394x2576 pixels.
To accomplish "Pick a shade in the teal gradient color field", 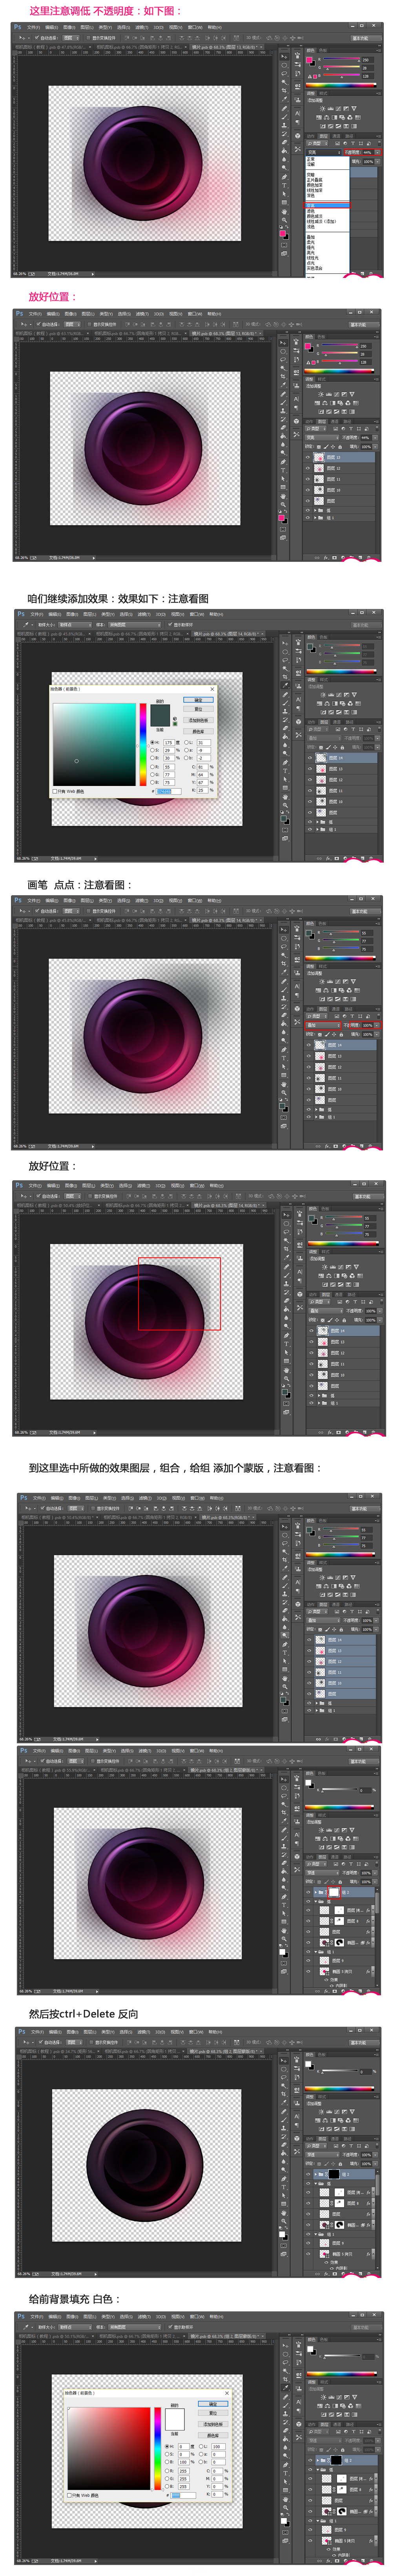I will (95, 745).
